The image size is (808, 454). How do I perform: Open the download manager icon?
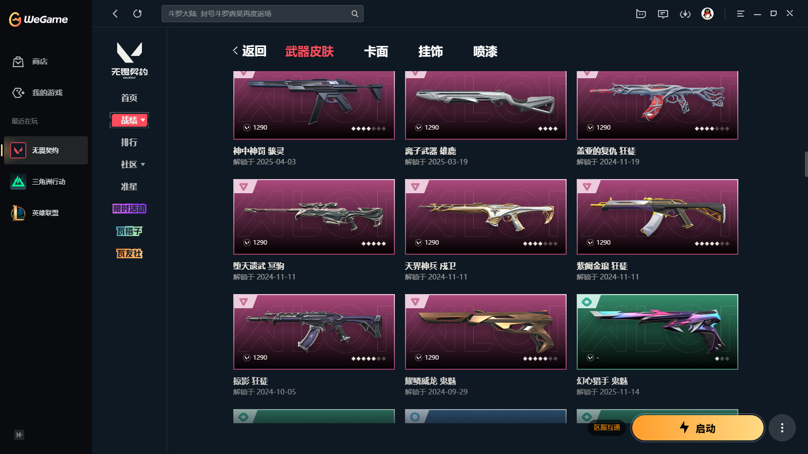(x=685, y=14)
